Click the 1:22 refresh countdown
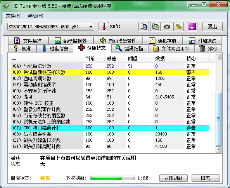The width and height of the screenshot is (230, 188). (x=143, y=178)
